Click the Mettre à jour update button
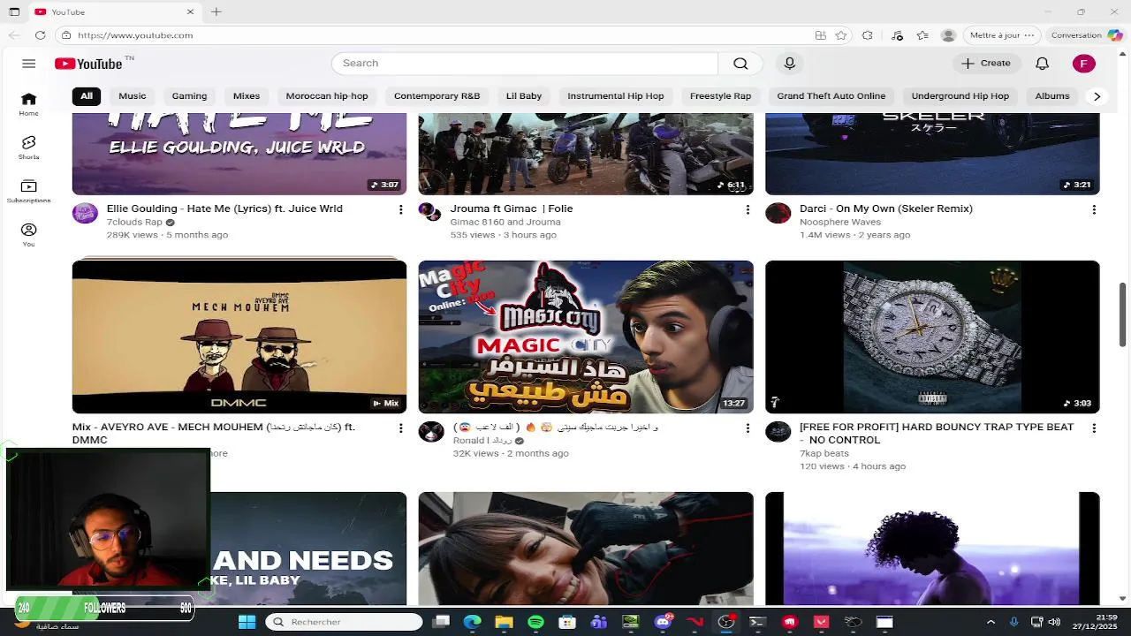This screenshot has width=1131, height=636. 1001,35
